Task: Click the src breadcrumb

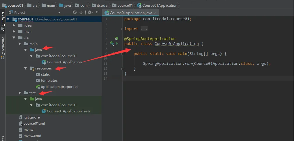Action: tap(32, 6)
